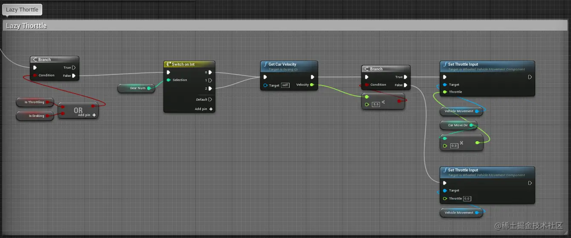Click the Gear Num output pin
Viewport: 571px width, 238px height.
pos(149,88)
